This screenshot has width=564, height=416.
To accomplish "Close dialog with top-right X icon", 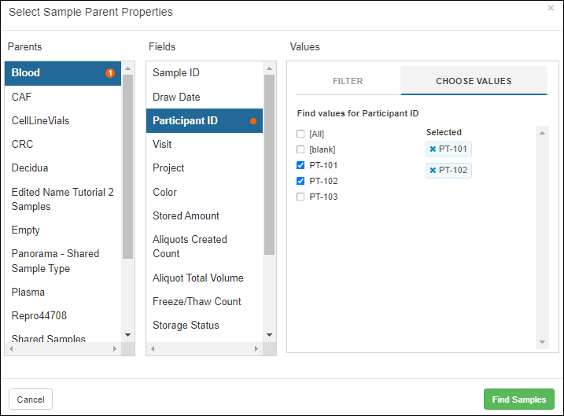I will (x=551, y=9).
